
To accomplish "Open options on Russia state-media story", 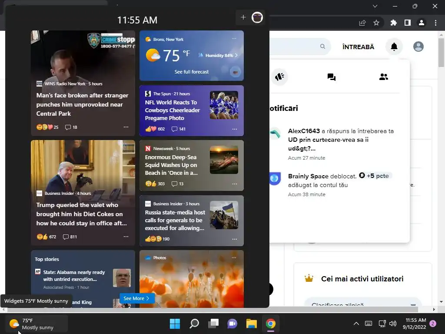I will [x=234, y=239].
